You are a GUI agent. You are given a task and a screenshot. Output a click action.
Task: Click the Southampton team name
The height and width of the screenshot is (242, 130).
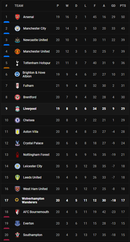click(33, 235)
